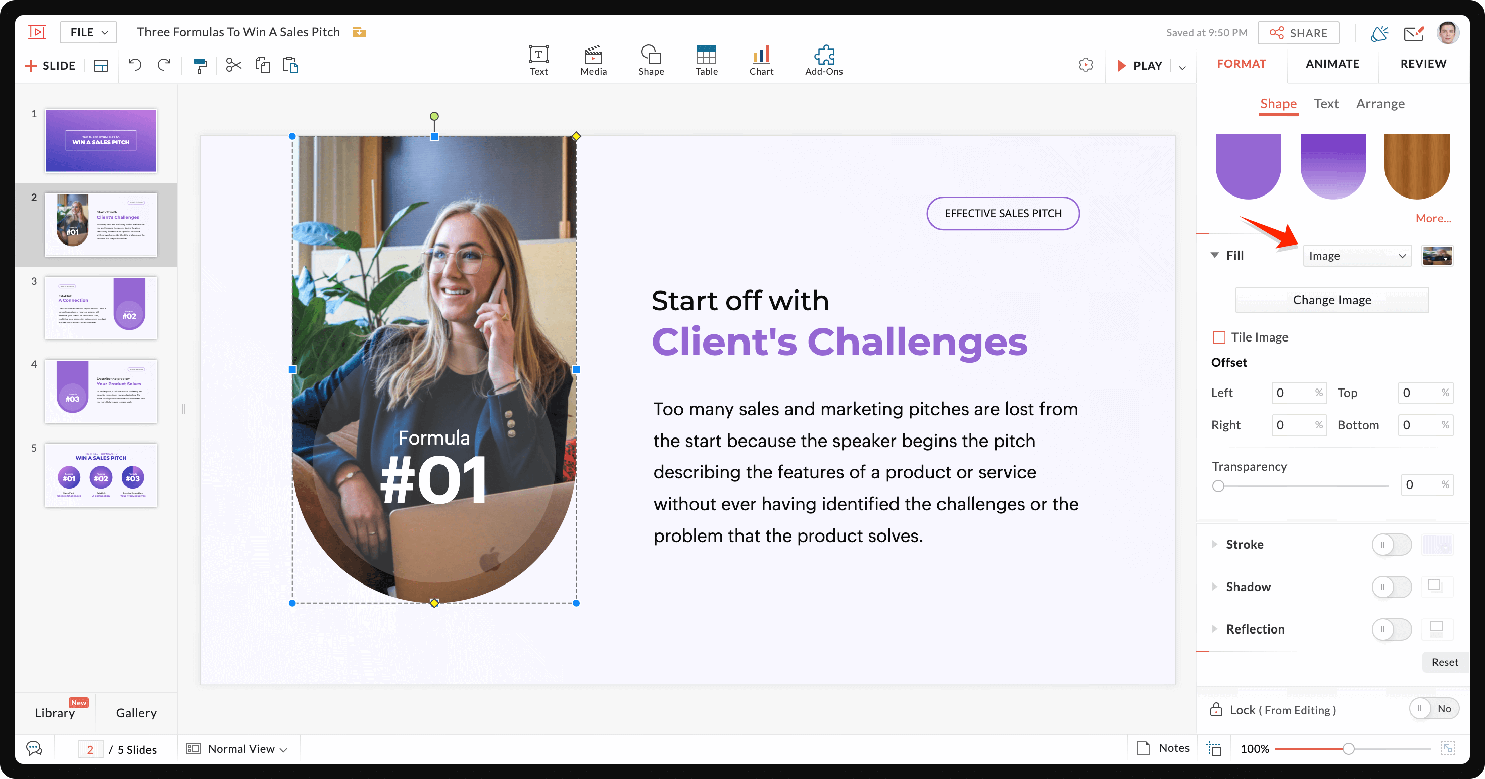The image size is (1485, 779).
Task: Click the Arrange tab in Format panel
Action: point(1382,102)
